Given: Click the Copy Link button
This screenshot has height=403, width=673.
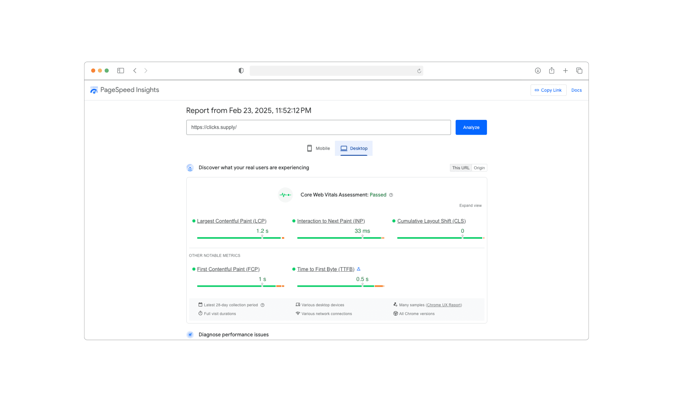Looking at the screenshot, I should pos(548,90).
